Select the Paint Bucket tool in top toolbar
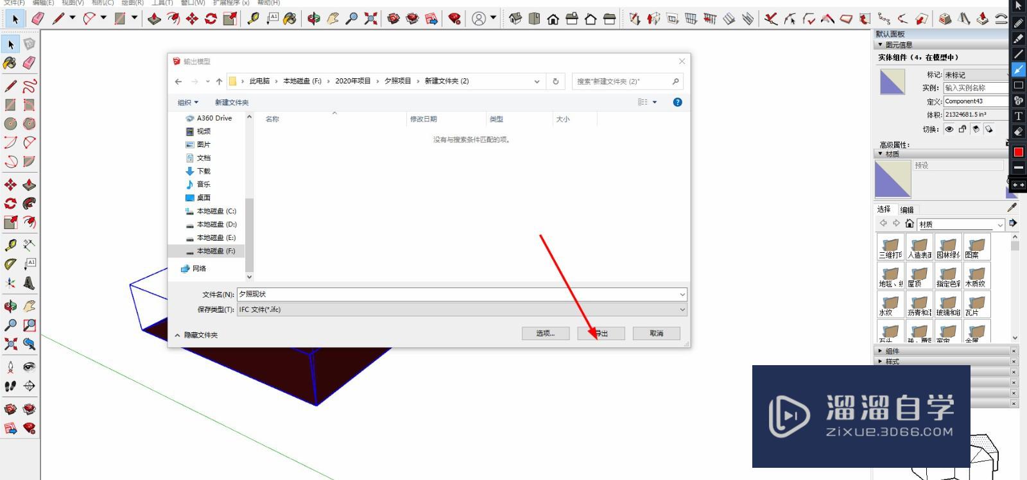 pos(290,19)
